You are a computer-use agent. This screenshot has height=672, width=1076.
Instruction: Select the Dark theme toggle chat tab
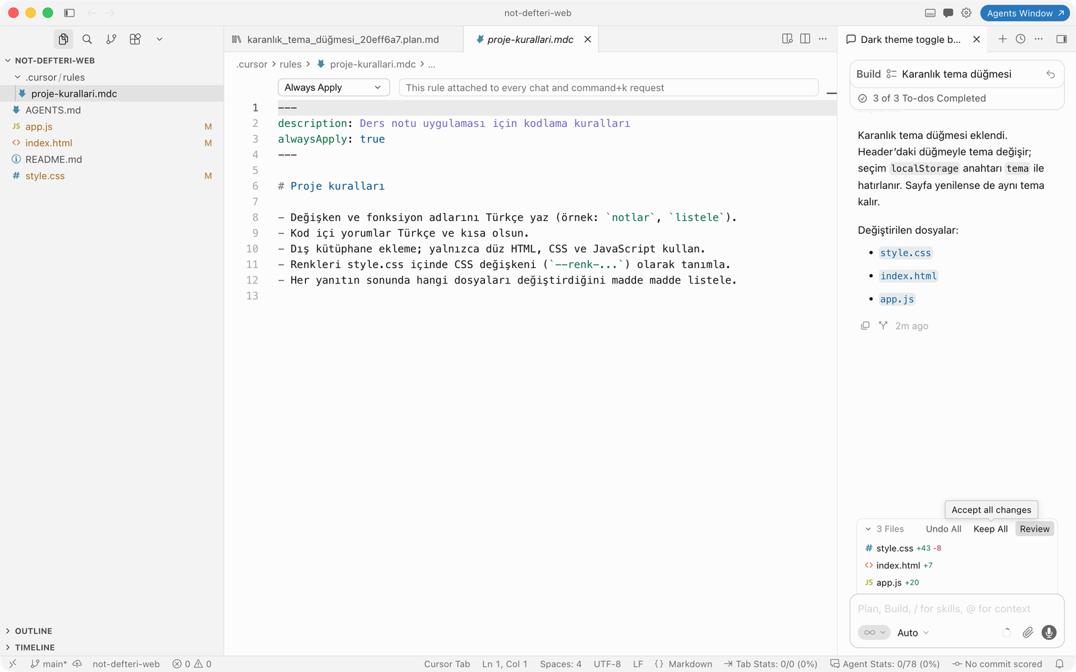point(911,40)
